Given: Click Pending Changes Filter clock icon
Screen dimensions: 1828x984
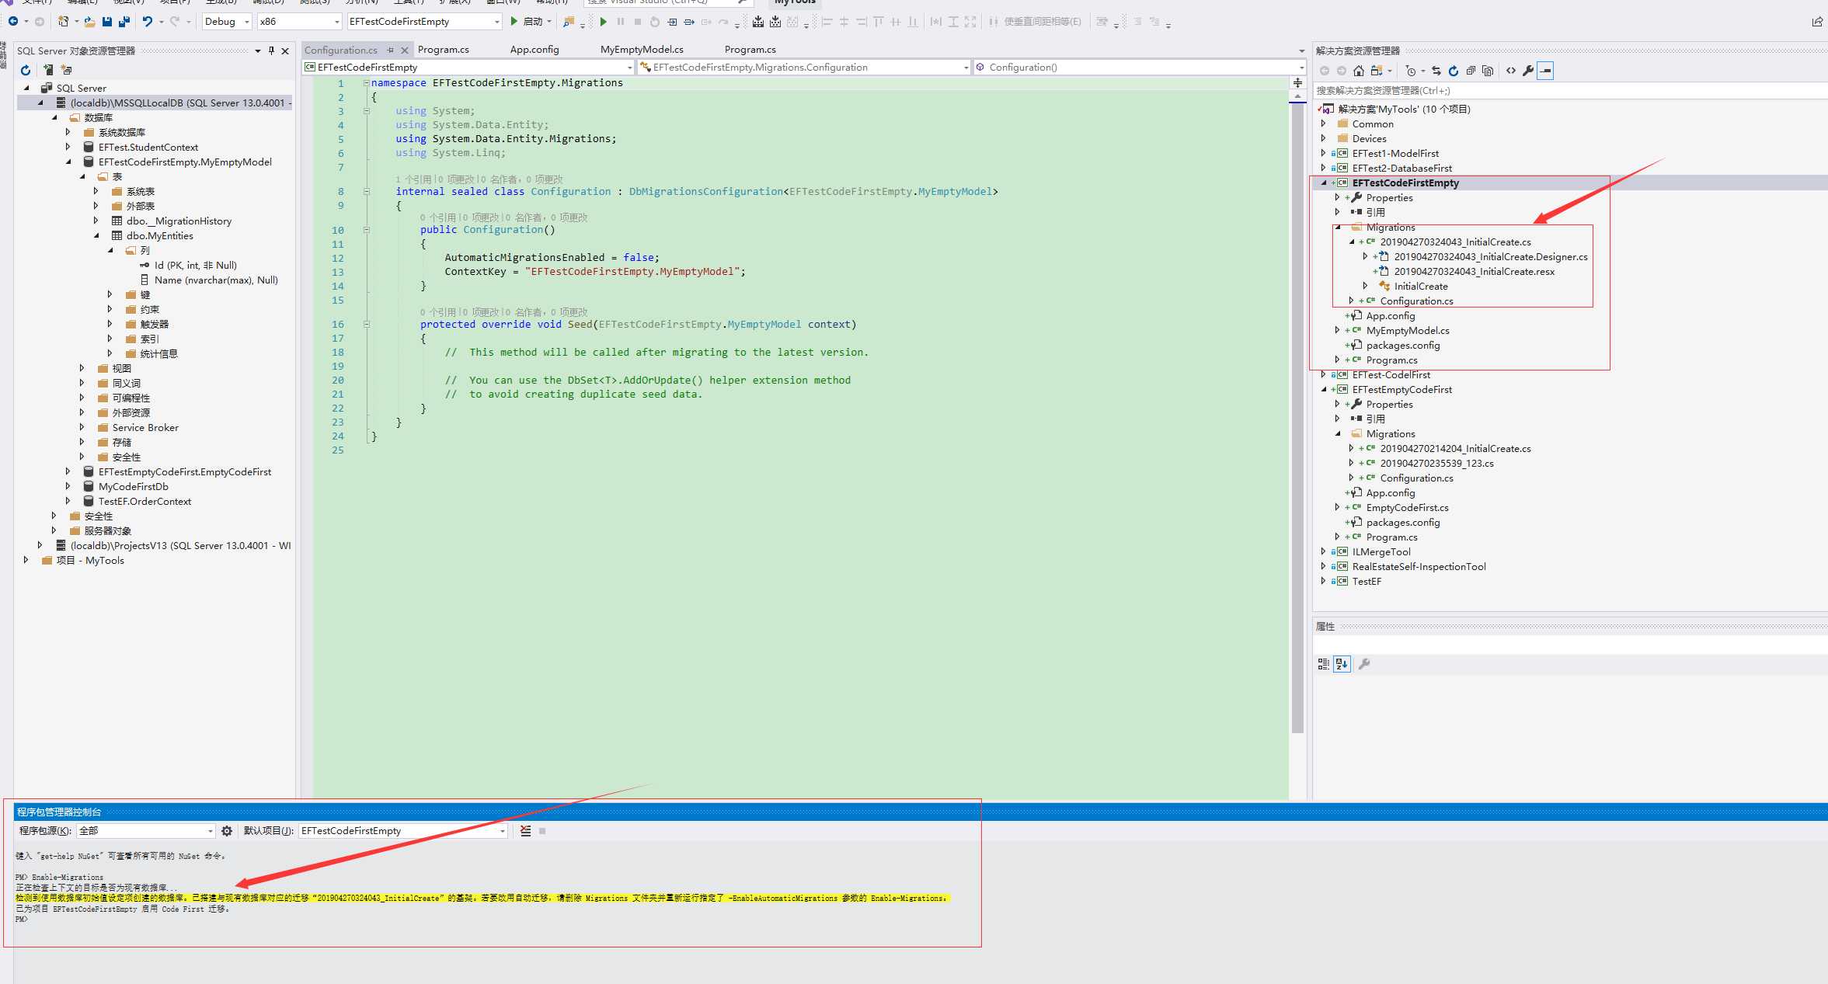Looking at the screenshot, I should pos(1411,71).
